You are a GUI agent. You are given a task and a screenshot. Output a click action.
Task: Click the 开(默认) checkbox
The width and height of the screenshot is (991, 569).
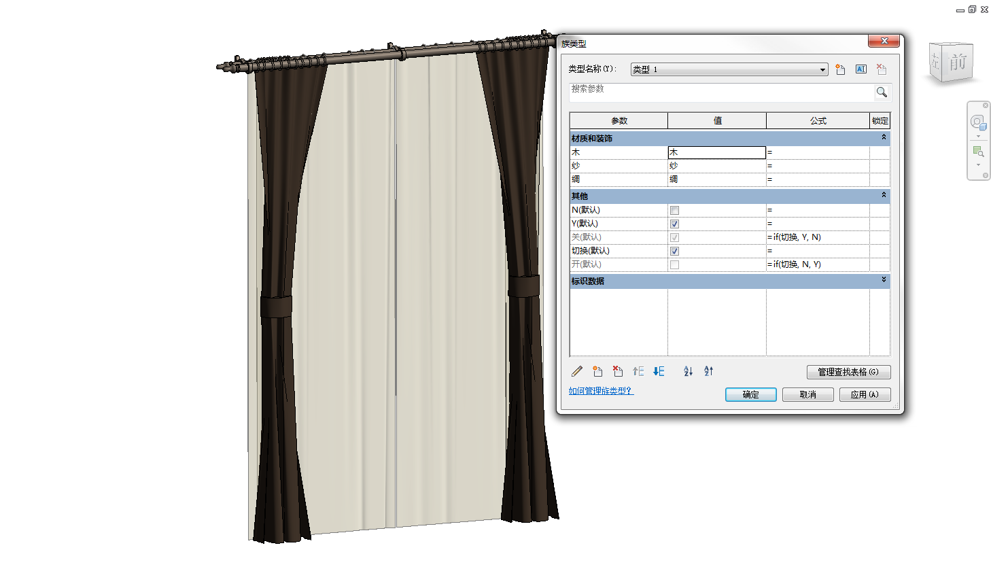click(674, 265)
